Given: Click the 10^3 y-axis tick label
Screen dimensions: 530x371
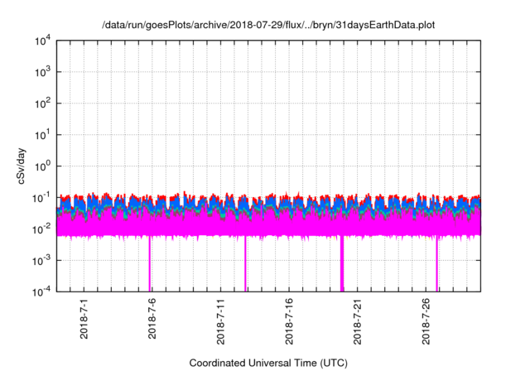Looking at the screenshot, I should 42,72.
